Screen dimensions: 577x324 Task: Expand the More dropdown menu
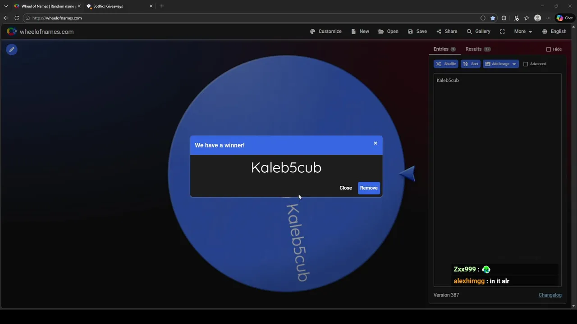pos(523,31)
